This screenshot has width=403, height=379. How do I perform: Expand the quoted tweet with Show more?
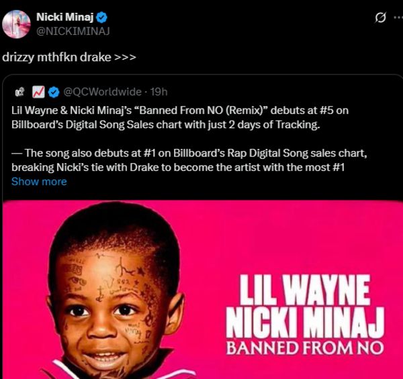[x=39, y=182]
